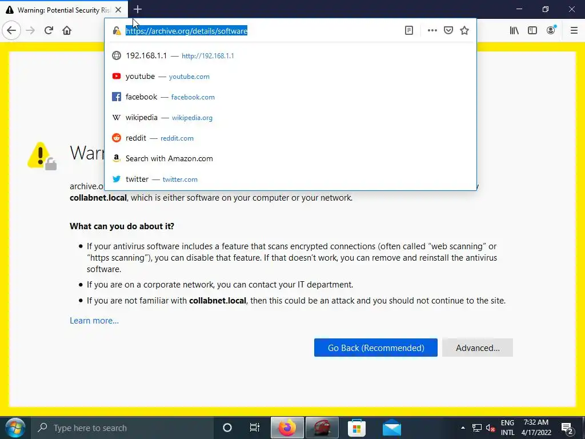Open page actions three-dots menu
This screenshot has height=439, width=585.
point(432,31)
